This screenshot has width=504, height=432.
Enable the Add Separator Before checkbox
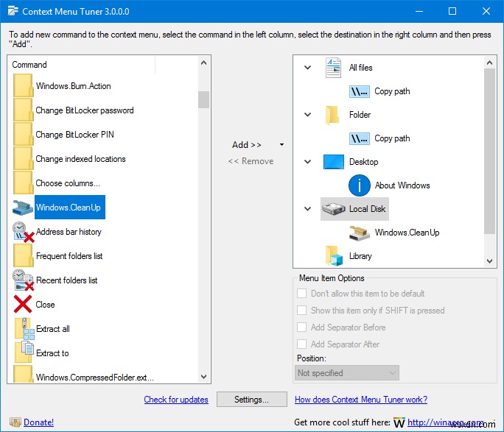301,327
